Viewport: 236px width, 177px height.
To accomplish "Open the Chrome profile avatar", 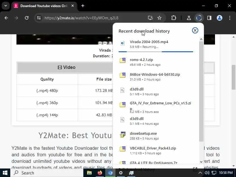I will click(220, 18).
